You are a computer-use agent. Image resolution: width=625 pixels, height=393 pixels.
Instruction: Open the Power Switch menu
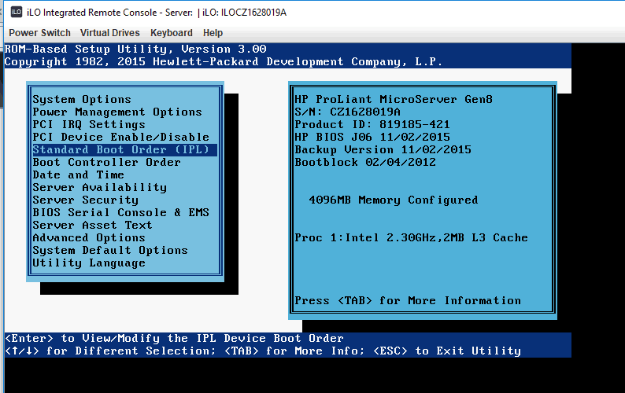click(x=39, y=33)
